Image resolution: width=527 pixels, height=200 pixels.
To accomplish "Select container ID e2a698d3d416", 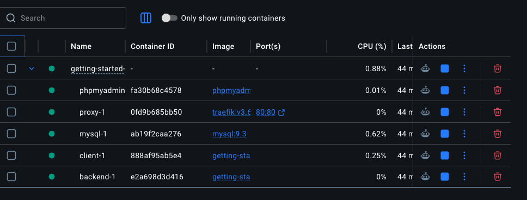I will [x=157, y=177].
